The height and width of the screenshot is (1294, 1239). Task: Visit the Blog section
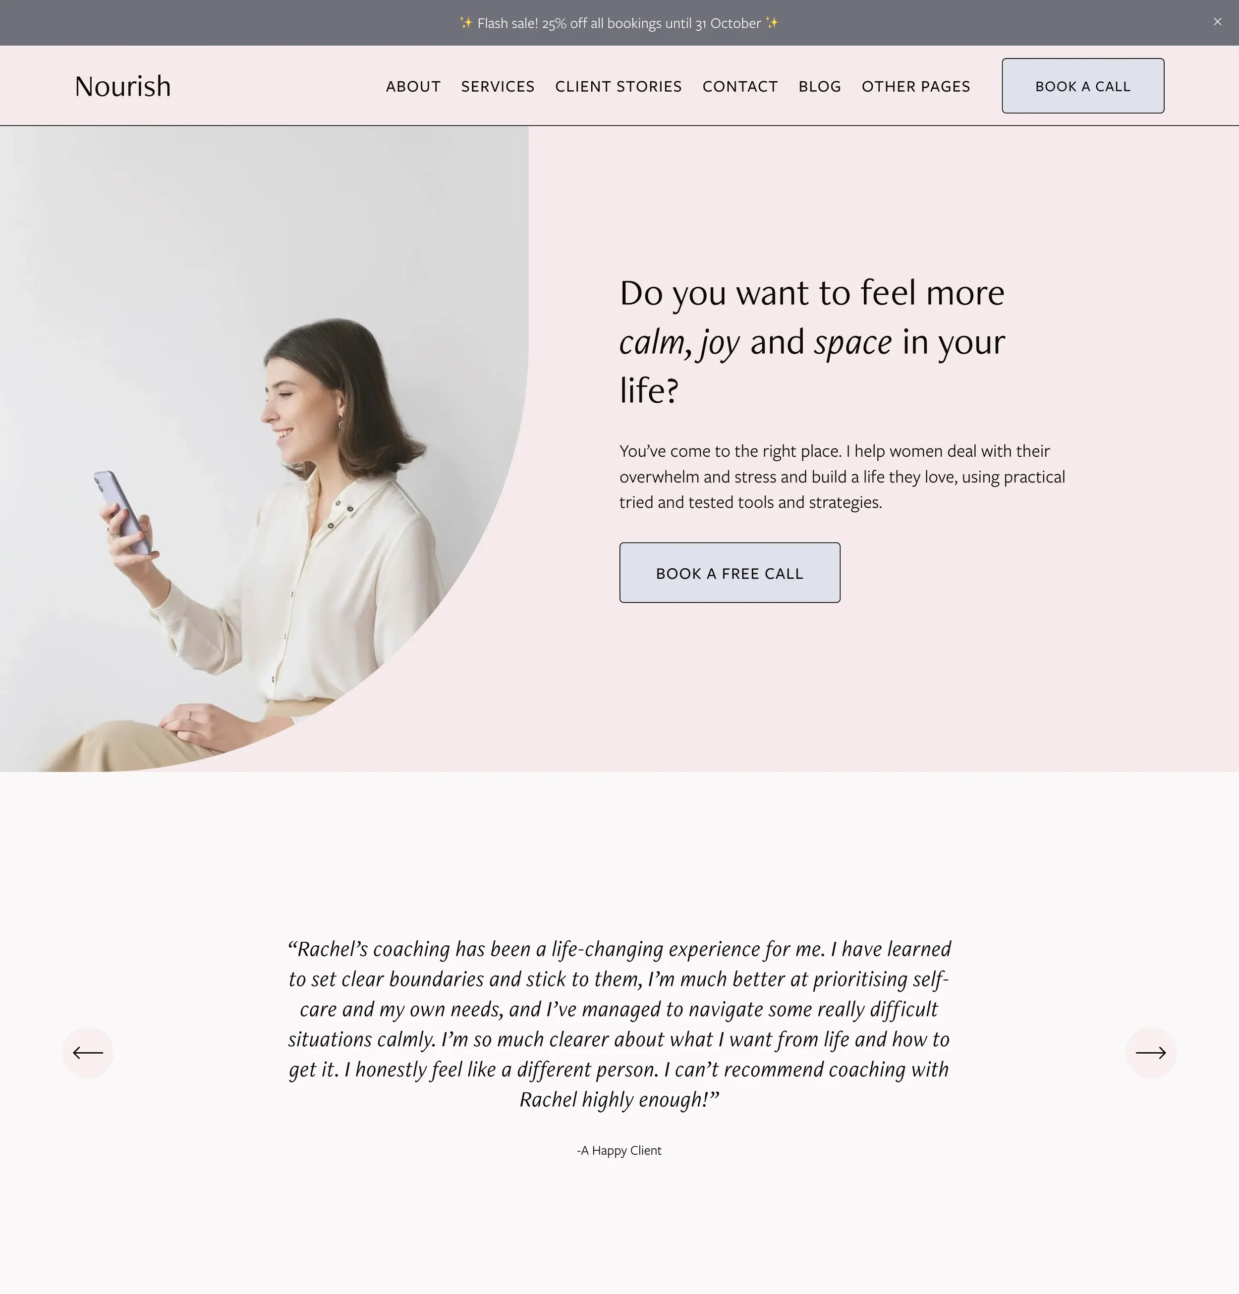point(820,87)
